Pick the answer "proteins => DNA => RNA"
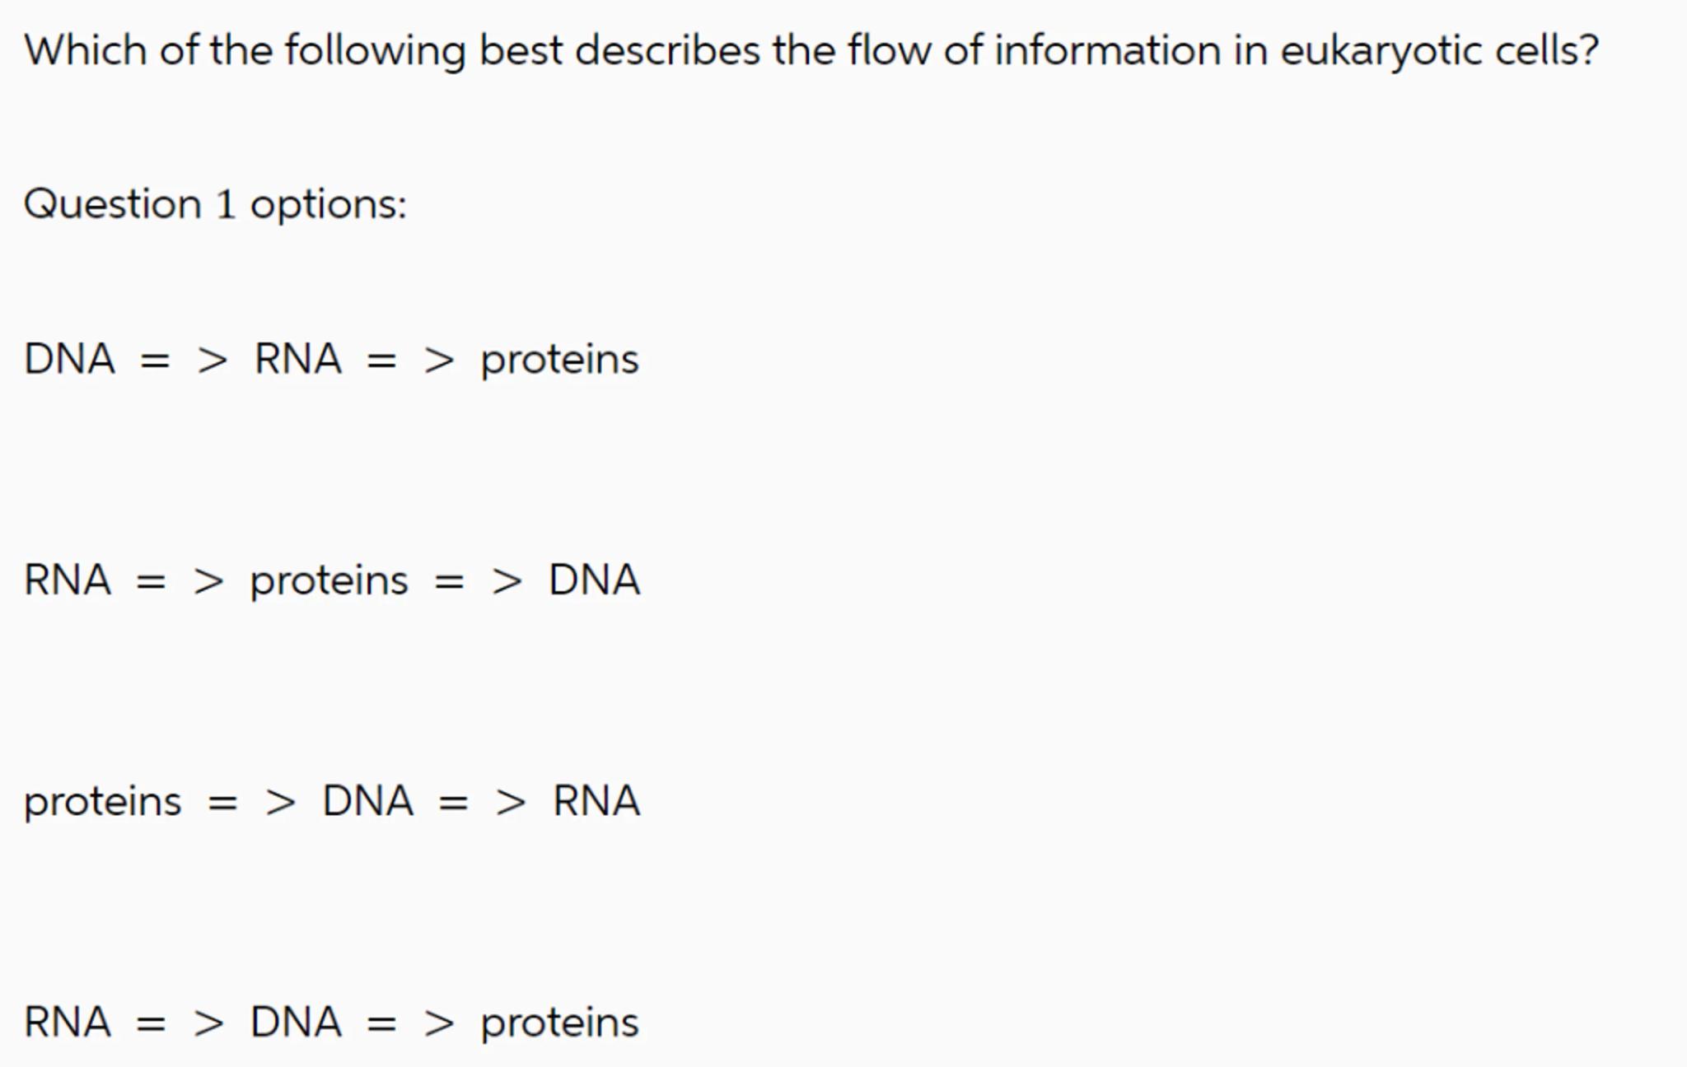 [330, 801]
